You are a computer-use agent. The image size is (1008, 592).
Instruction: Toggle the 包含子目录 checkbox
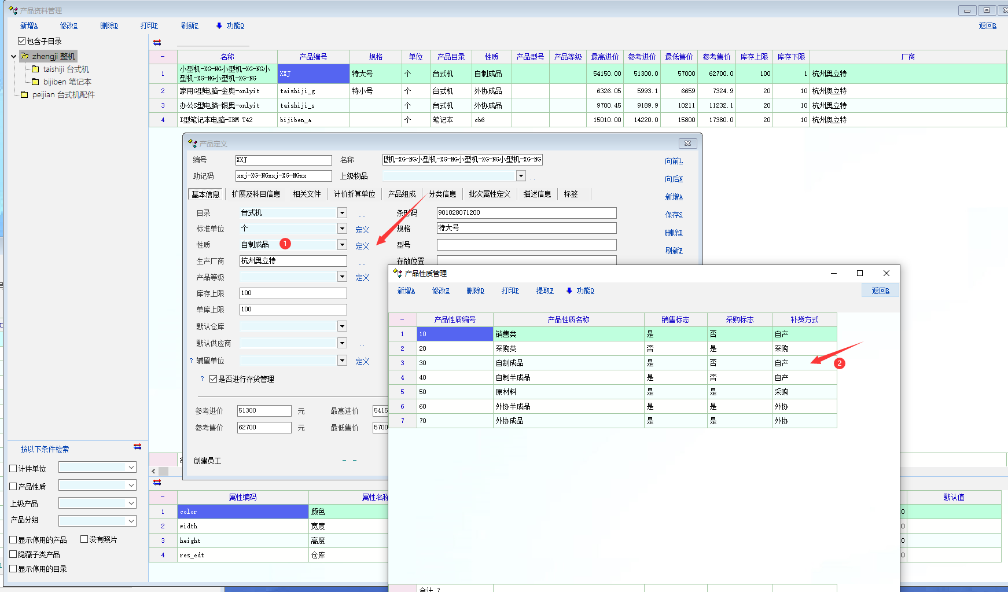tap(22, 41)
